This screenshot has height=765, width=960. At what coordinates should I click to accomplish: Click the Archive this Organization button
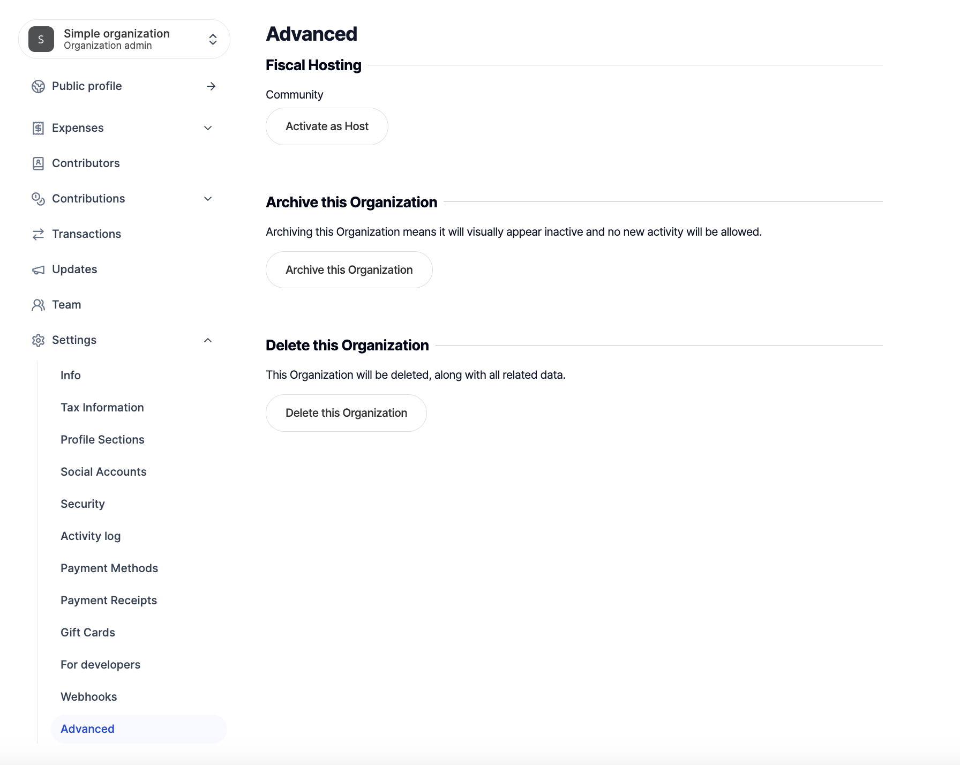(x=349, y=270)
